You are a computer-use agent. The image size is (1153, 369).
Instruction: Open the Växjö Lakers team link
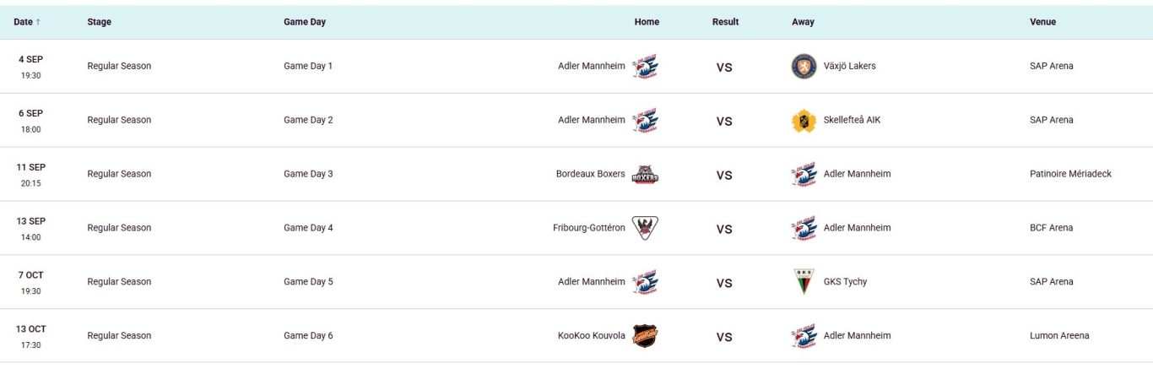pos(849,66)
